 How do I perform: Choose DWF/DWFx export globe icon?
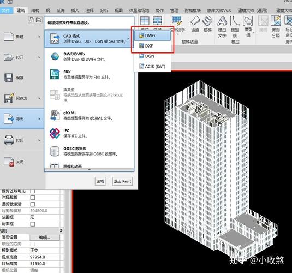click(55, 56)
